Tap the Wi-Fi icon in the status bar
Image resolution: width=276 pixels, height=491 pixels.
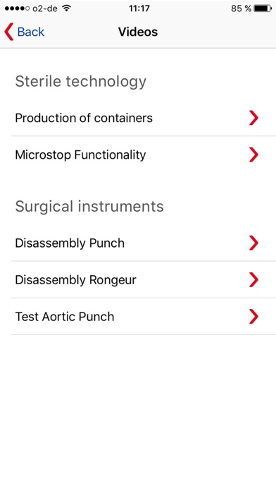tap(66, 8)
